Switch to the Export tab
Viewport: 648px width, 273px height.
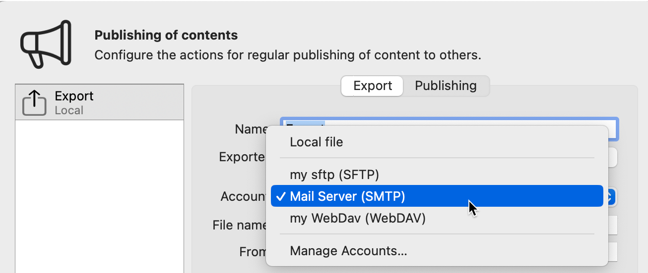coord(373,86)
